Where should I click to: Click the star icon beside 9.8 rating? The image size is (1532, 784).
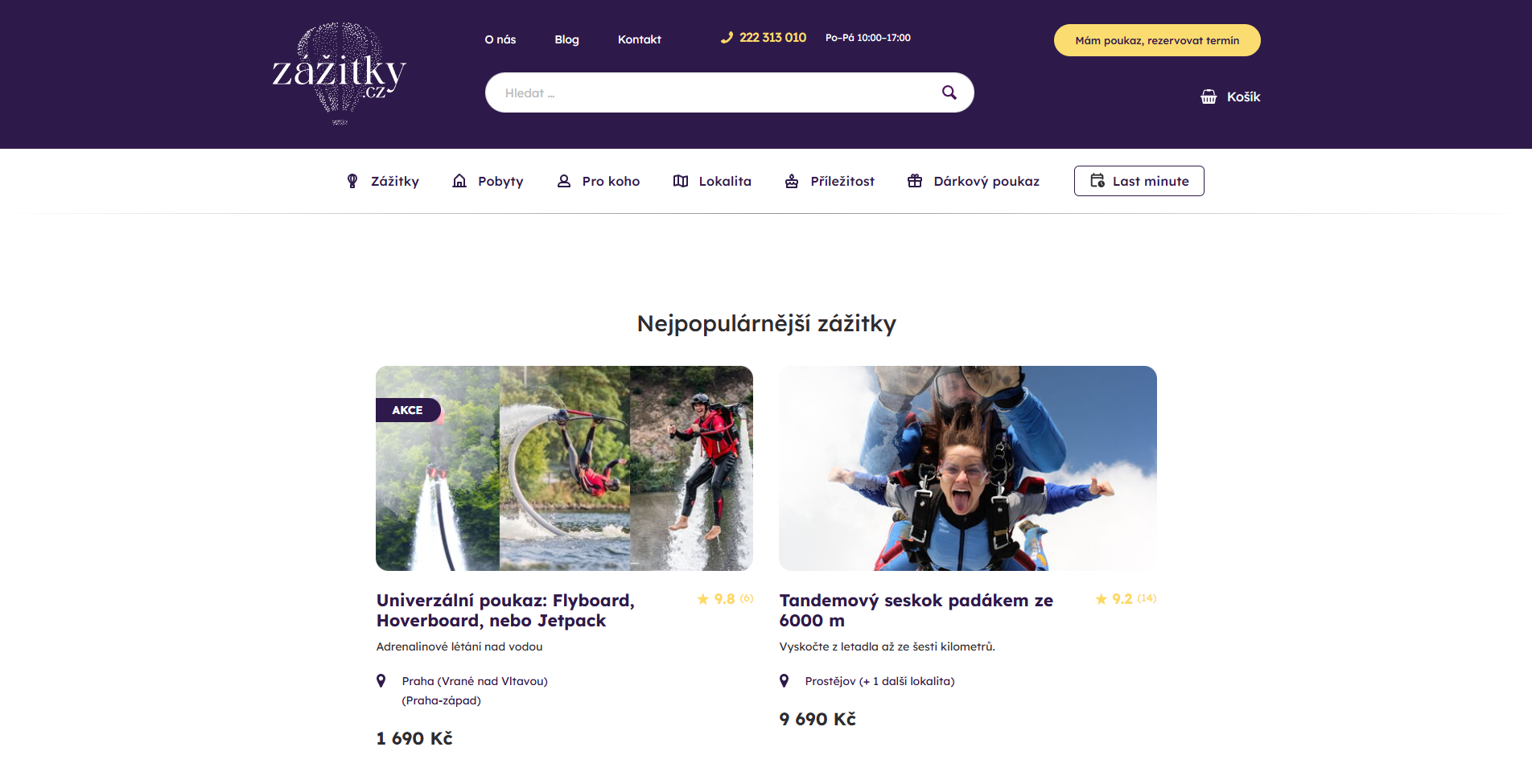[x=703, y=599]
